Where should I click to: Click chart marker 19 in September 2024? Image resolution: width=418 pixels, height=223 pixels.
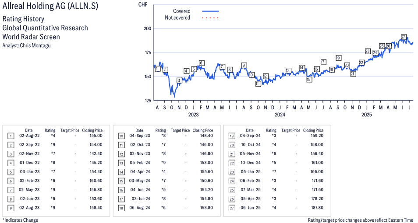338,58
